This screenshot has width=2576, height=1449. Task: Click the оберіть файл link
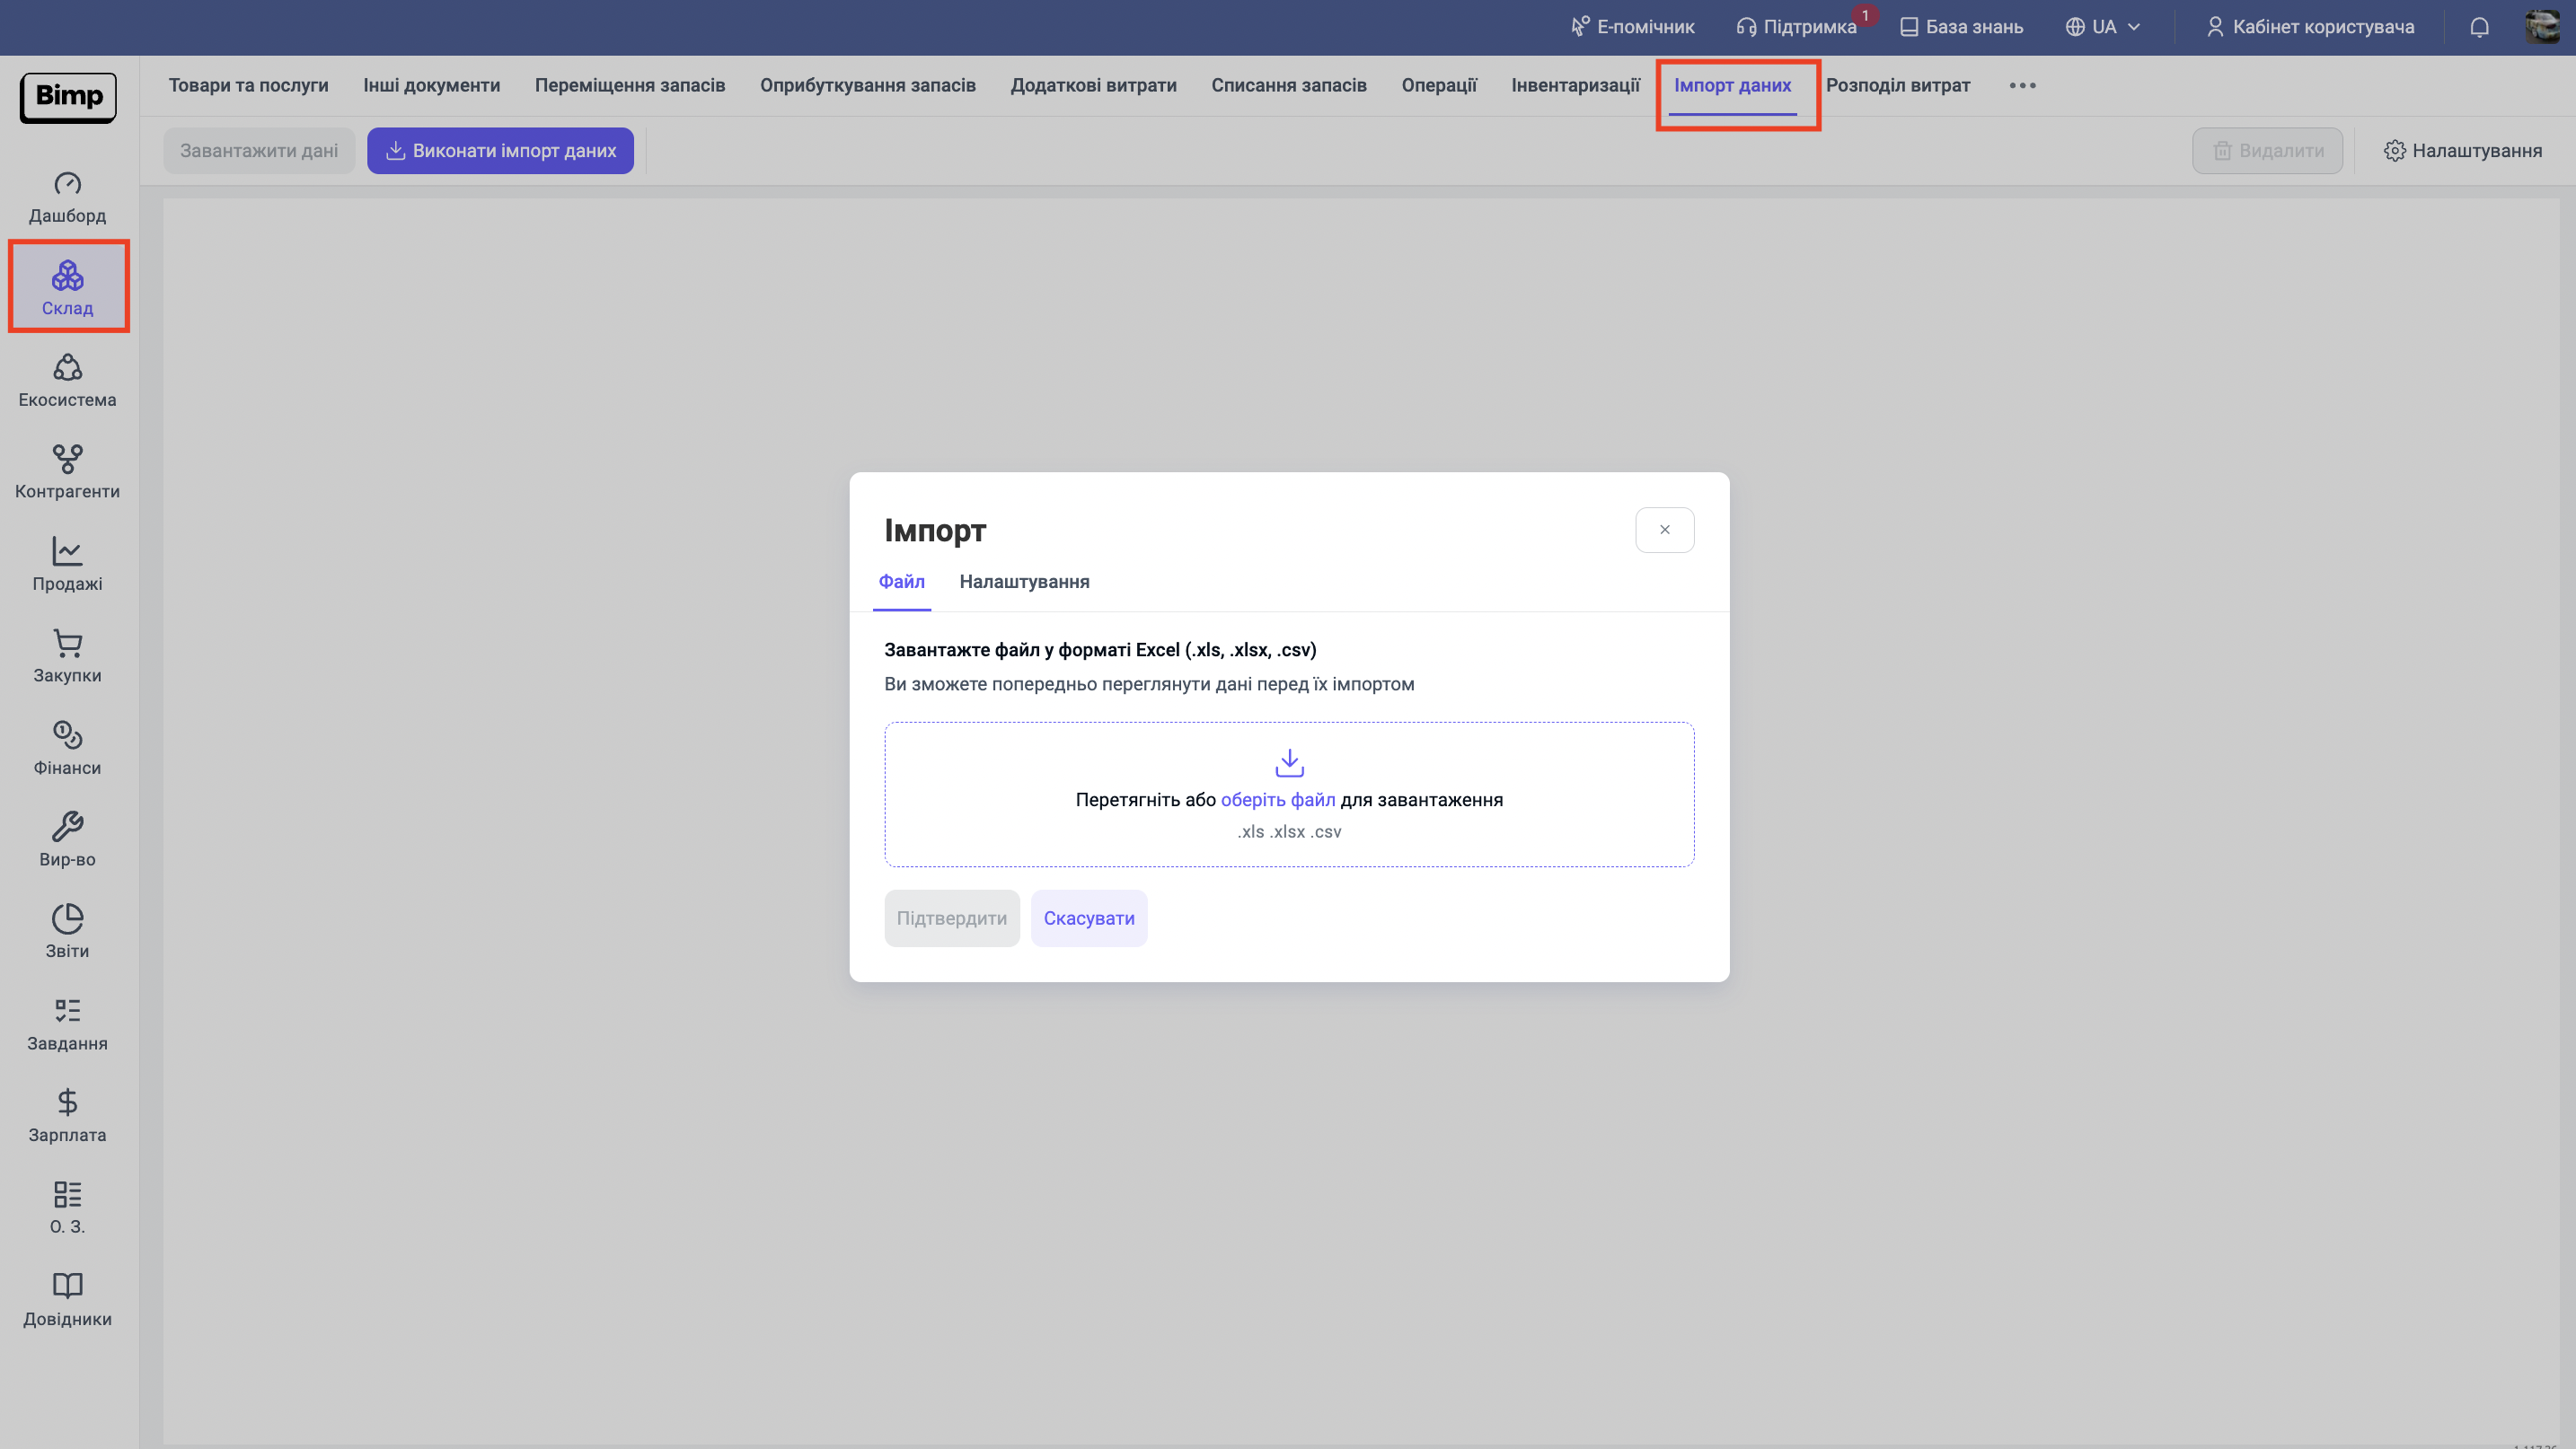[x=1277, y=799]
